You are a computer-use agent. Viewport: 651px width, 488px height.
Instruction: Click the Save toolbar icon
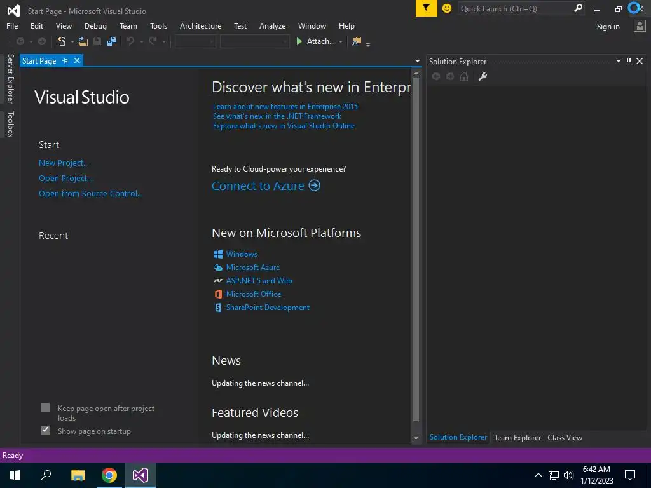click(x=97, y=41)
